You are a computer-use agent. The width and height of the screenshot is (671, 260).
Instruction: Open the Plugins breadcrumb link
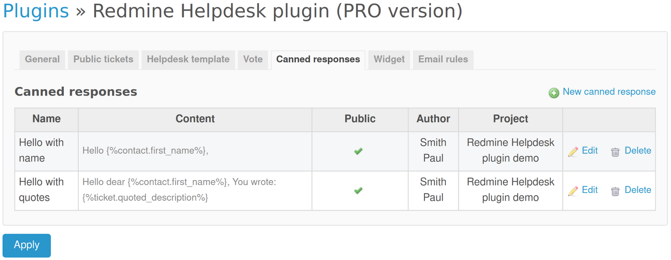[35, 11]
